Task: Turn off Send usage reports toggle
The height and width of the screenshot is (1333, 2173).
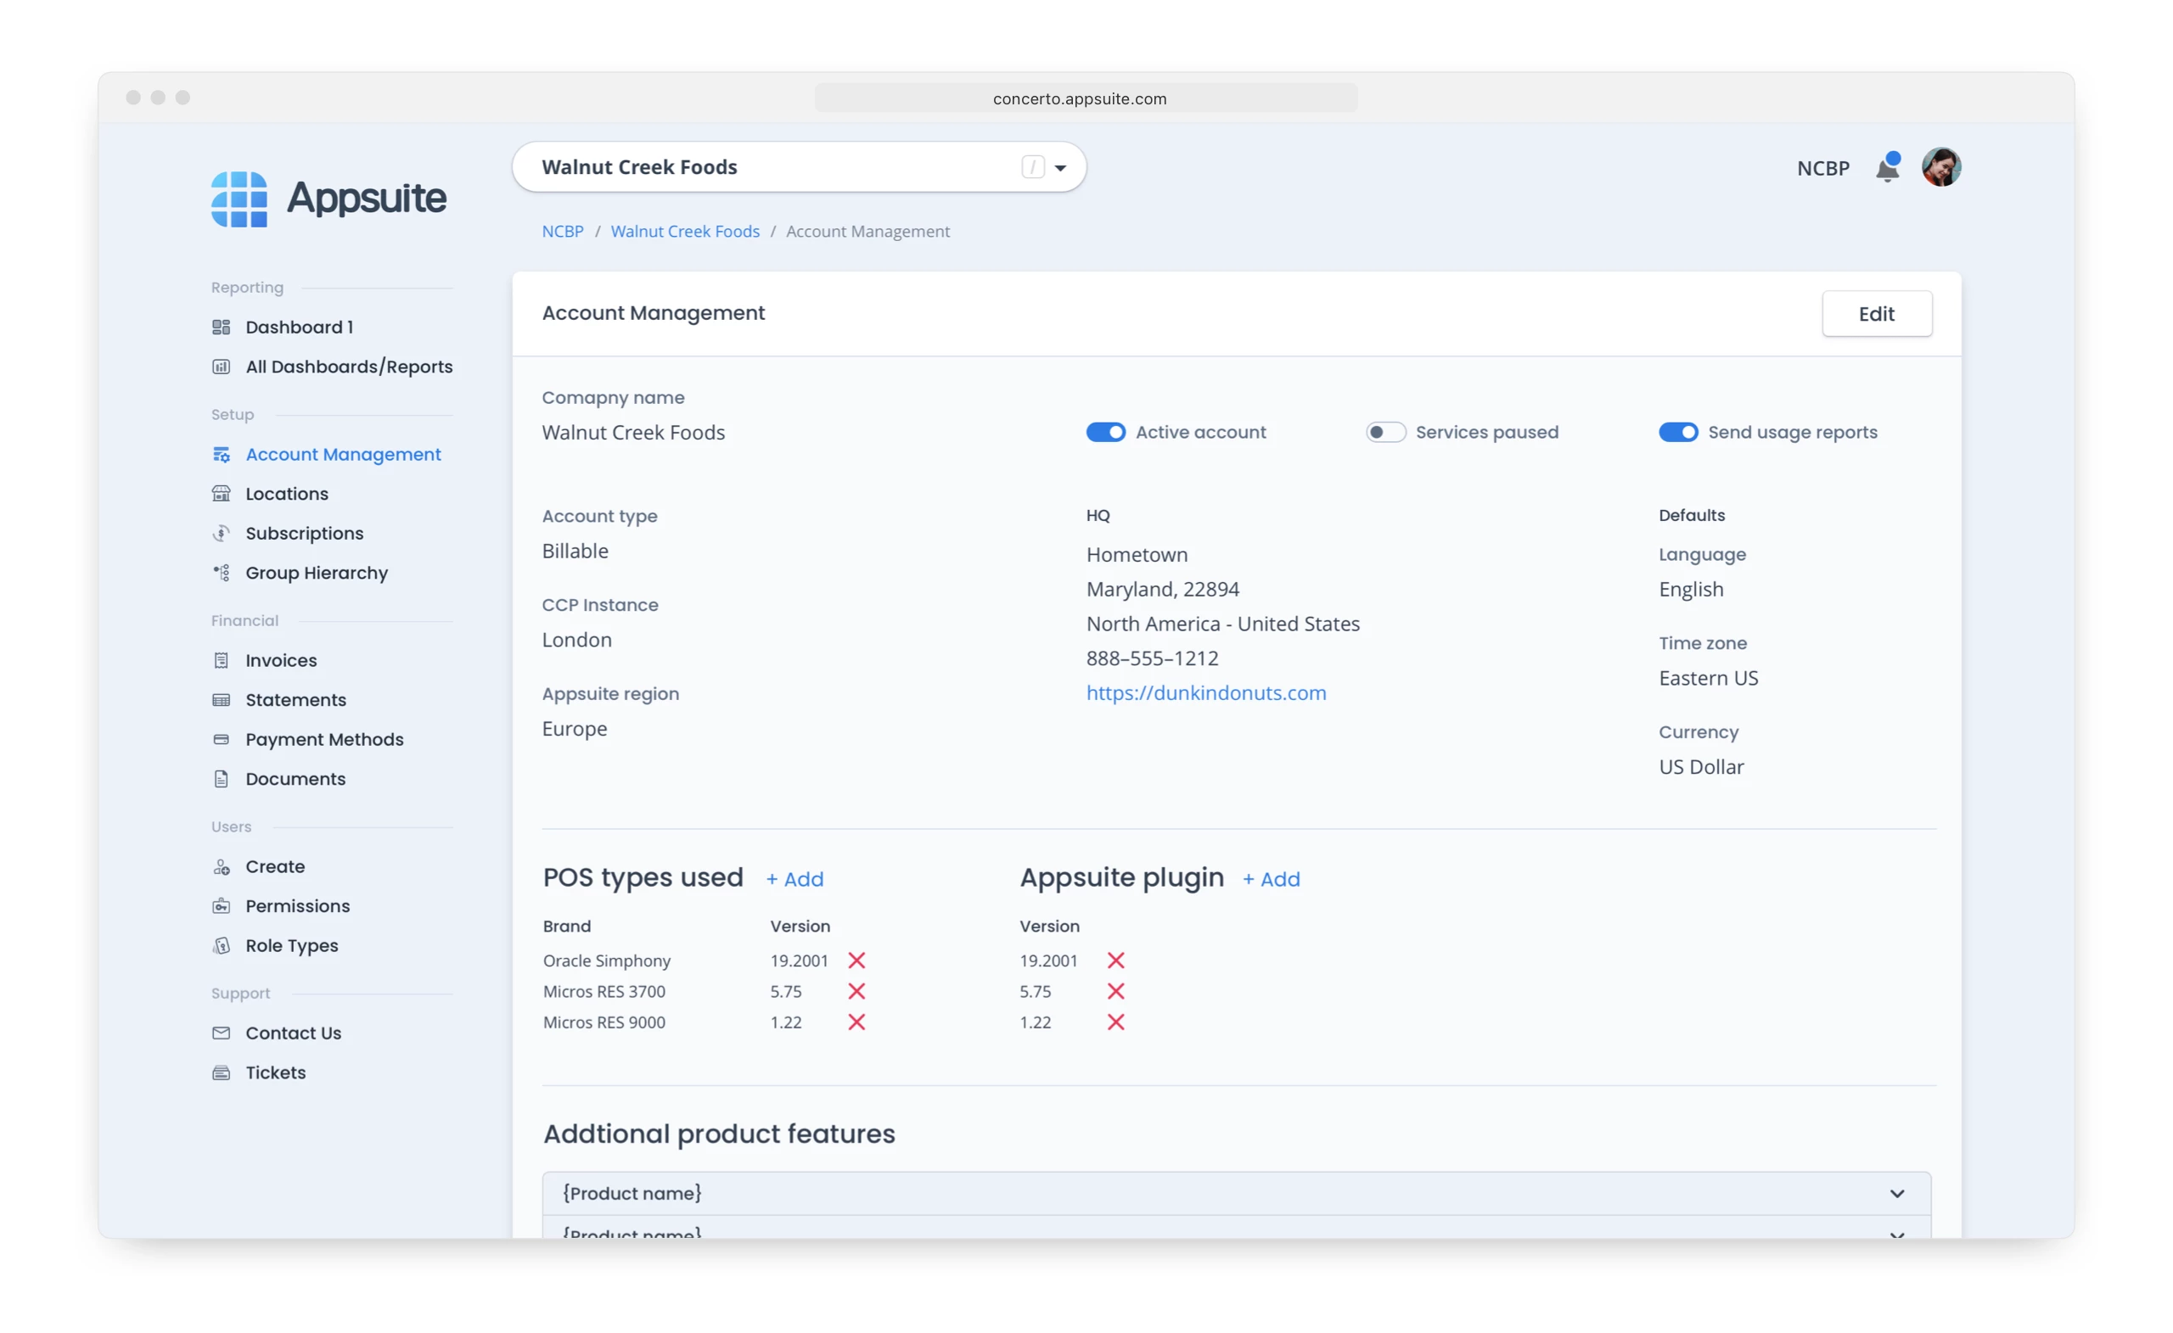Action: (1677, 432)
